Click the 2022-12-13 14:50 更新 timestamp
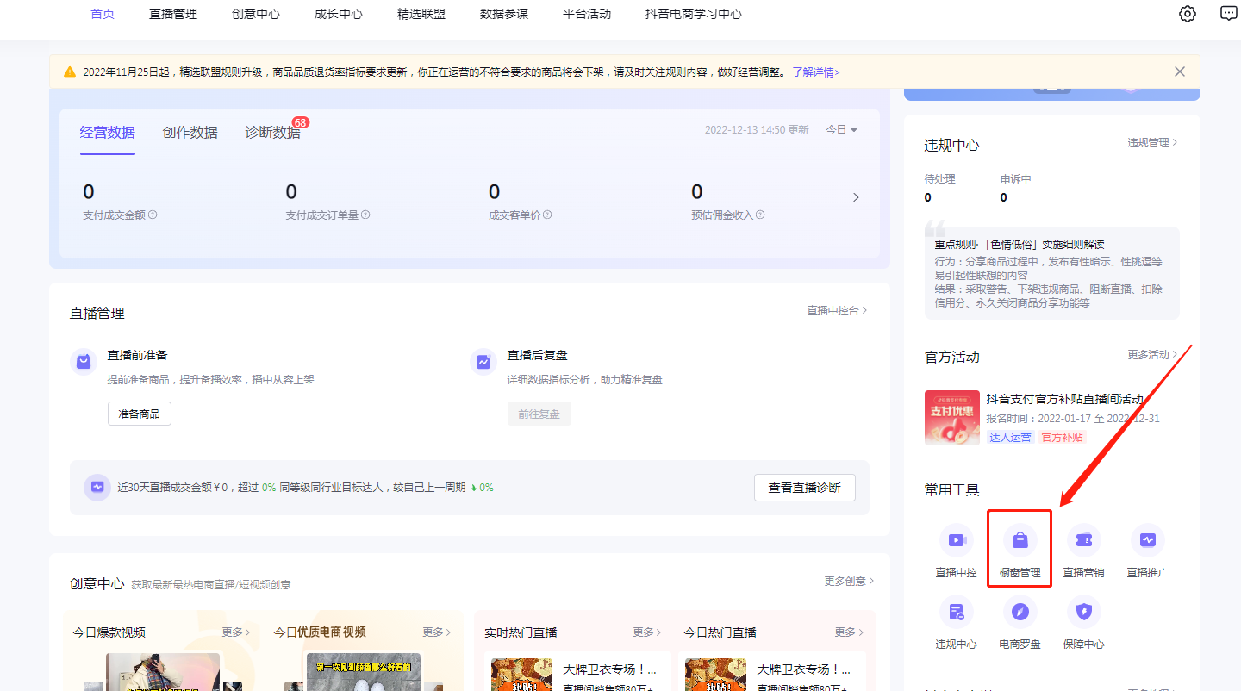Screen dimensions: 1241x691 (757, 130)
